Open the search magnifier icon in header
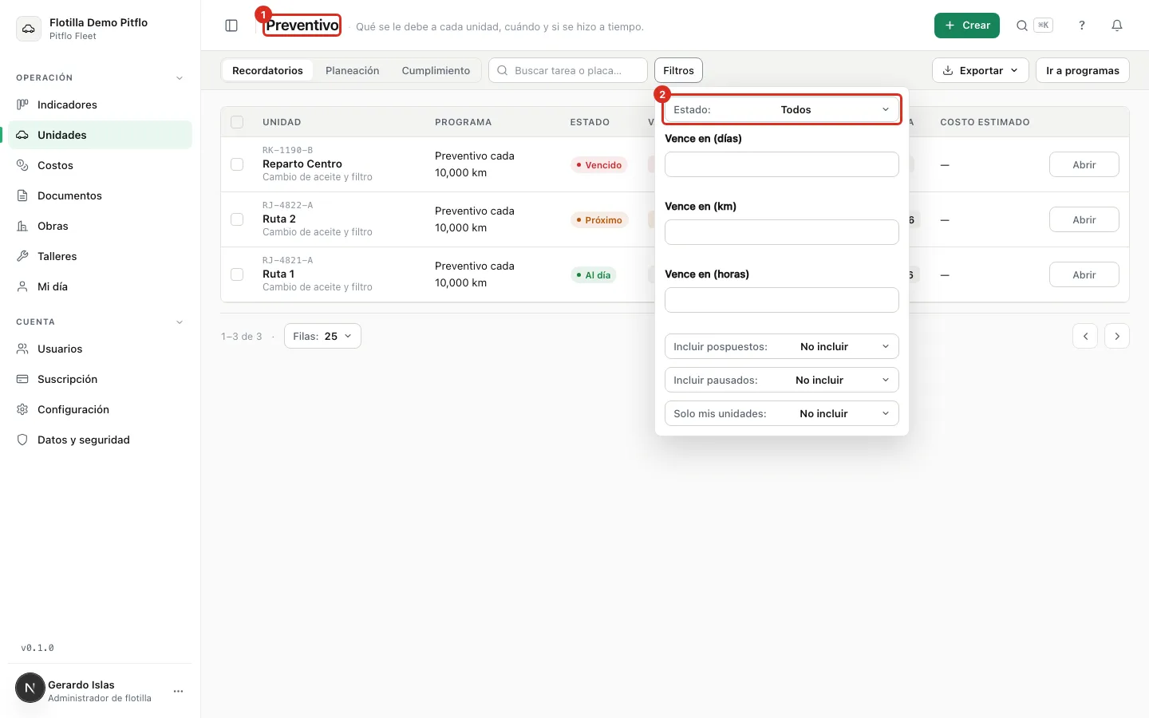The height and width of the screenshot is (718, 1149). [x=1022, y=26]
